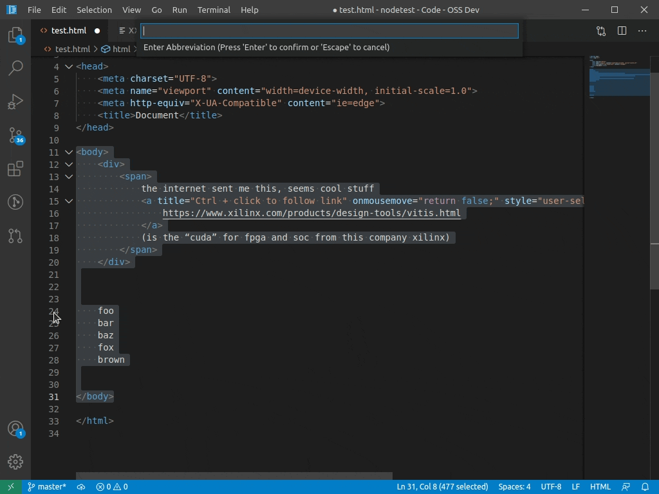Open the GitLens icon in the activity bar
Screen dimensions: 659x494
pos(15,202)
